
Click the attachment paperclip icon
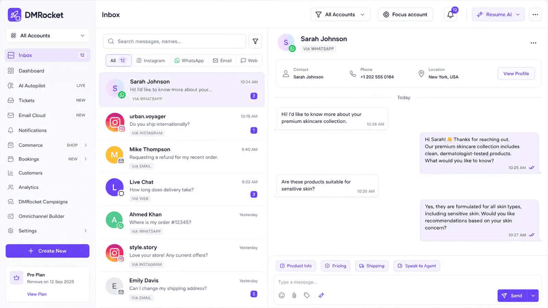(294, 295)
